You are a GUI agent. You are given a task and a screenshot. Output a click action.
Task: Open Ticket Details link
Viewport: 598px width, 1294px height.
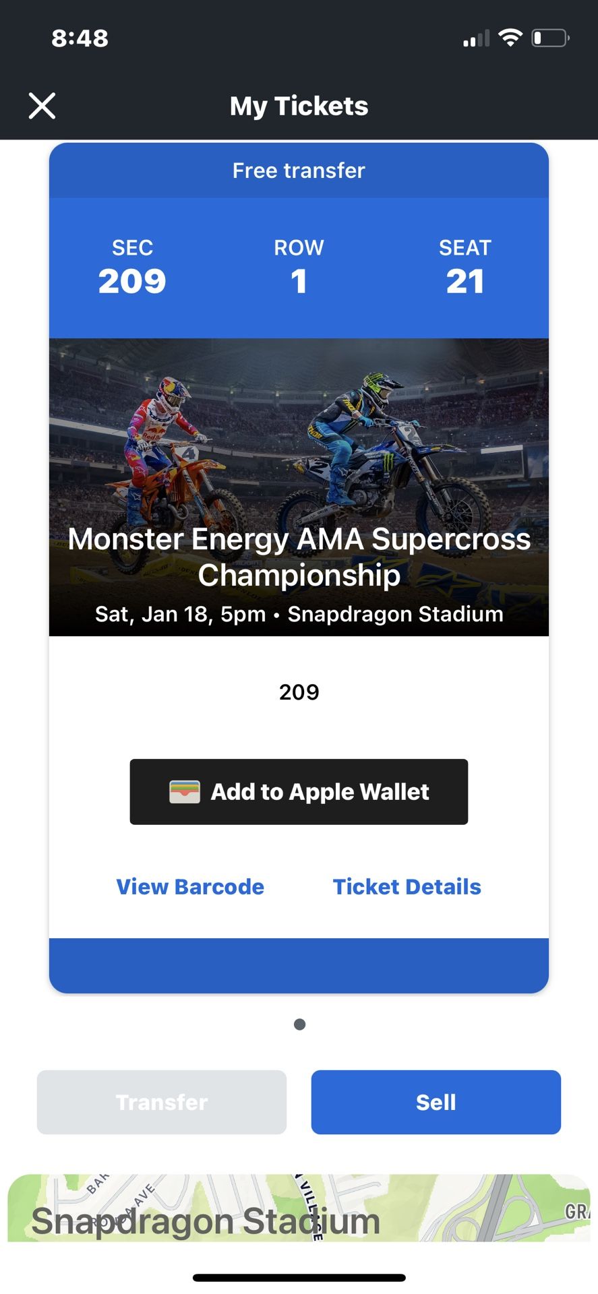(x=407, y=887)
